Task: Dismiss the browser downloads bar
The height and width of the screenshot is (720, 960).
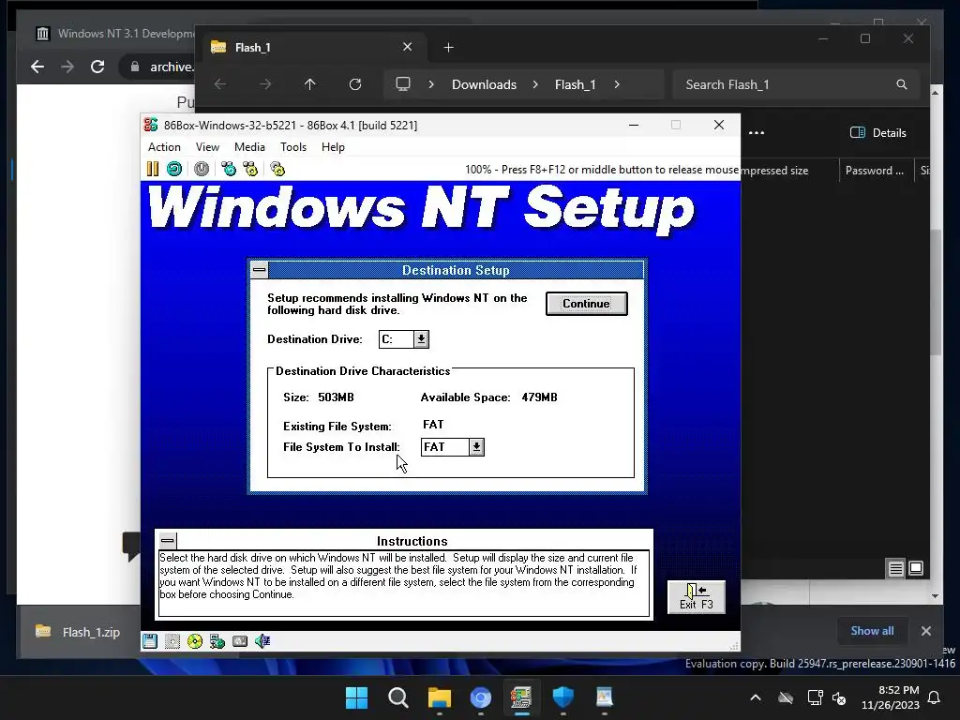Action: pyautogui.click(x=925, y=631)
